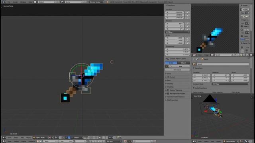
Task: Lock Scale X in N sidebar
Action: point(187,38)
